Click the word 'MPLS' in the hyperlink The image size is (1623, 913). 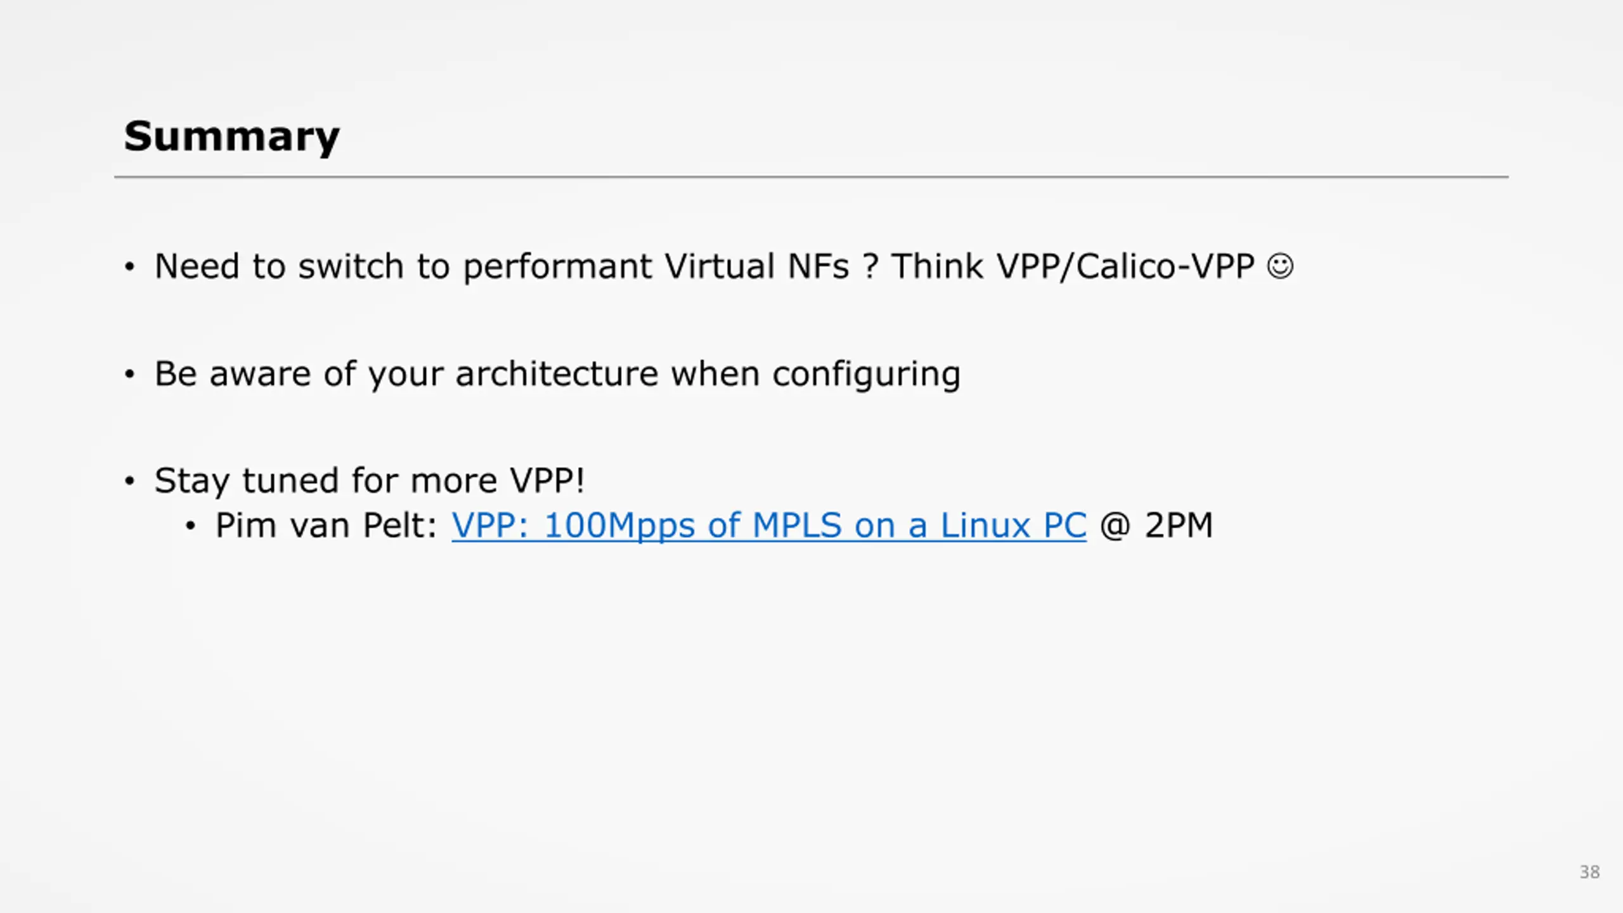[797, 526]
